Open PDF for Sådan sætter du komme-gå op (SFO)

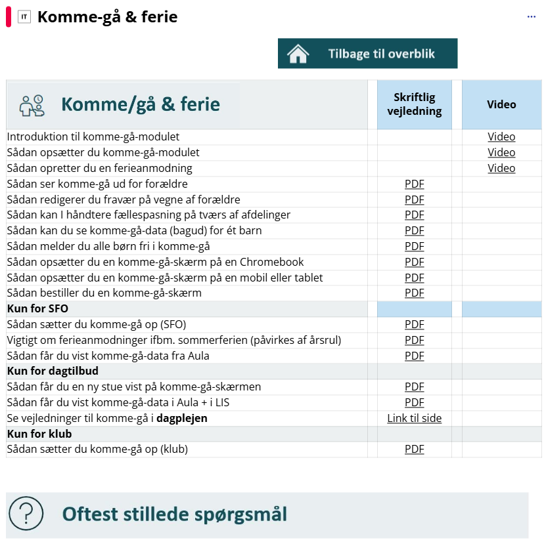(414, 324)
